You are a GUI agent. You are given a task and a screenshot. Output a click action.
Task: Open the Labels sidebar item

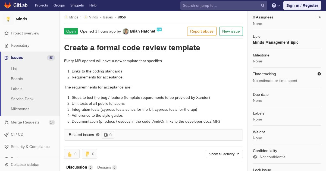17,89
